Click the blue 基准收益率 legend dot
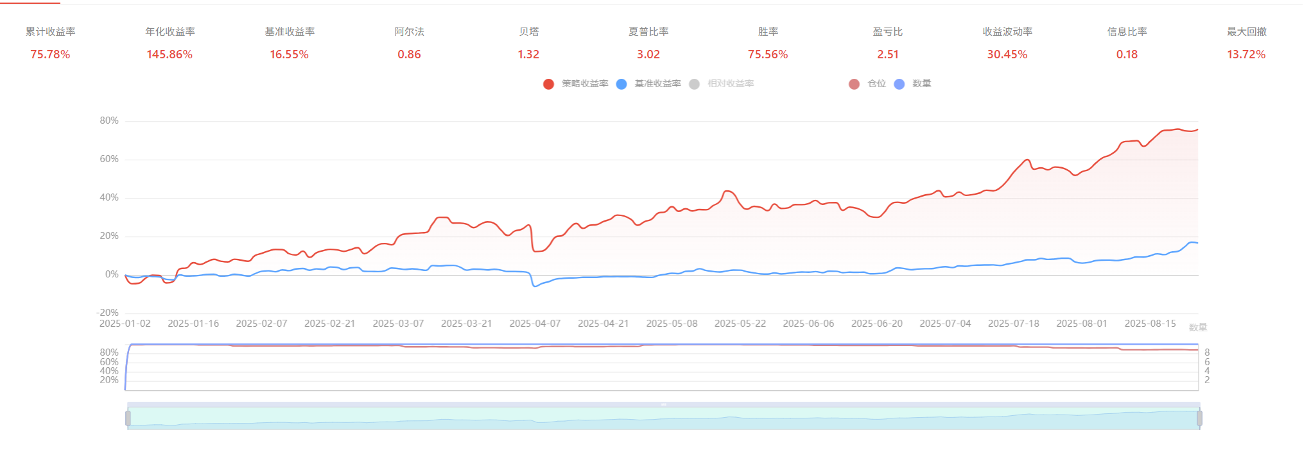This screenshot has height=462, width=1311. click(x=621, y=84)
